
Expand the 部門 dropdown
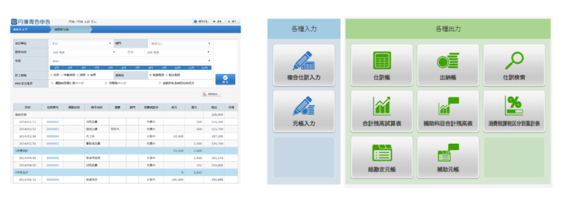click(x=180, y=44)
